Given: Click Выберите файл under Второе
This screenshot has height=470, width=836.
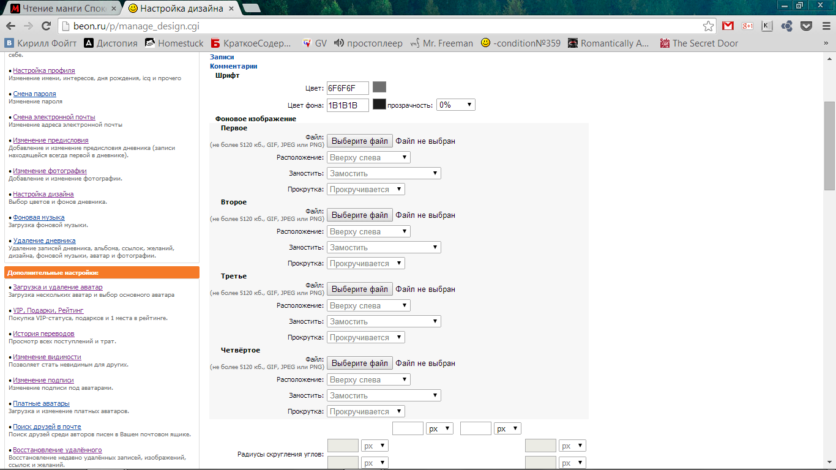Looking at the screenshot, I should 360,215.
